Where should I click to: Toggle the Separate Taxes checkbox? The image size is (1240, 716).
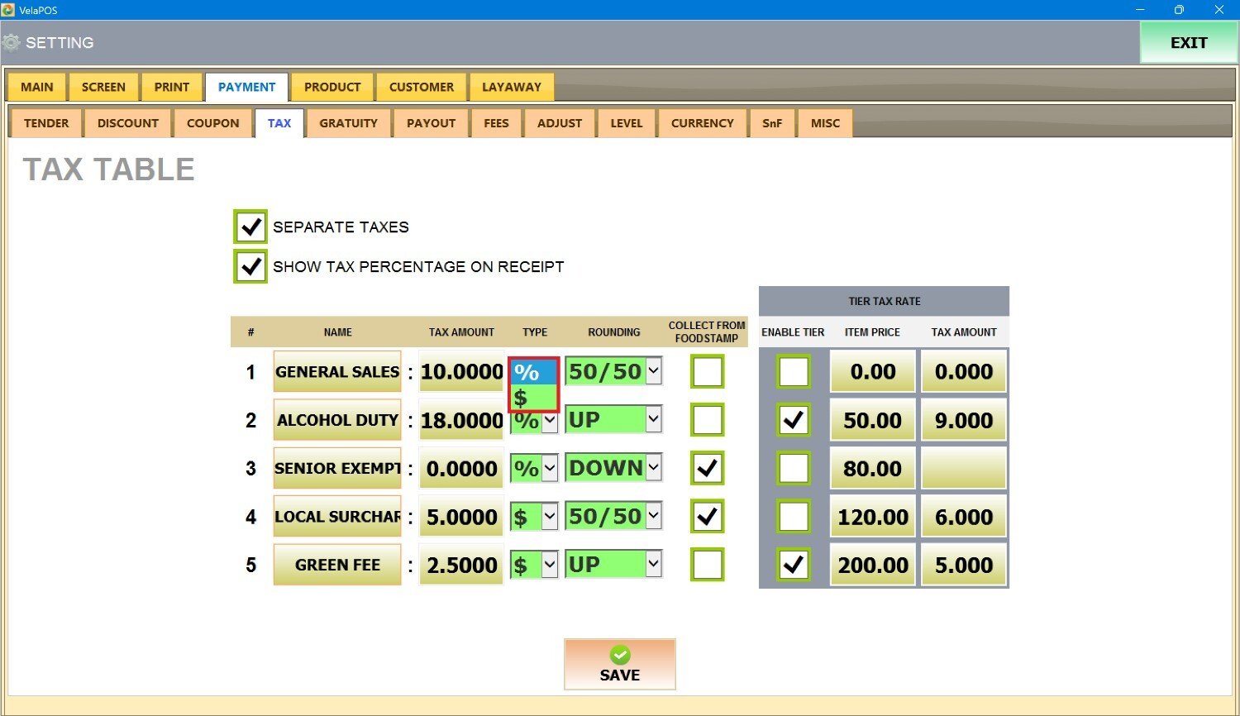tap(250, 227)
